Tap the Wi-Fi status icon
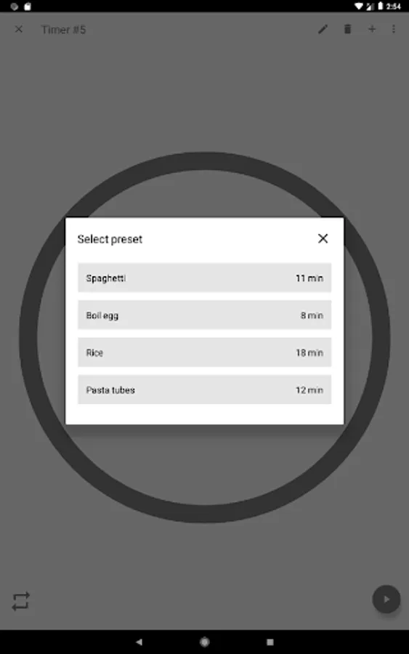This screenshot has height=654, width=409. [358, 7]
